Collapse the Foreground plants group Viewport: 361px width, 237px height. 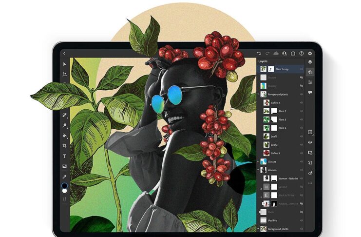pyautogui.click(x=258, y=94)
